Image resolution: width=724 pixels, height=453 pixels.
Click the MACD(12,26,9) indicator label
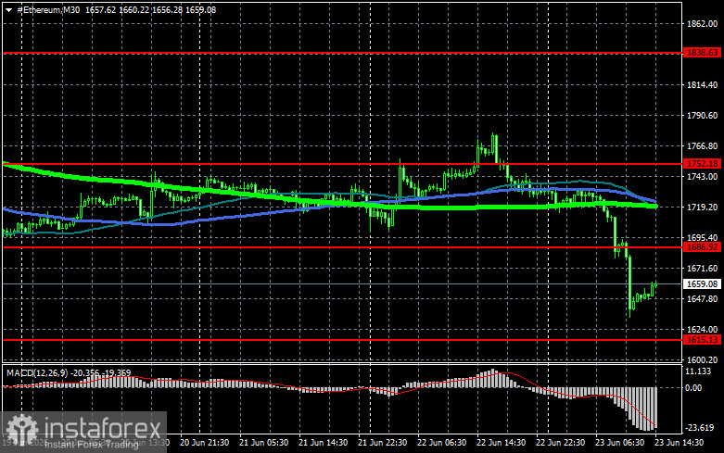tap(36, 372)
